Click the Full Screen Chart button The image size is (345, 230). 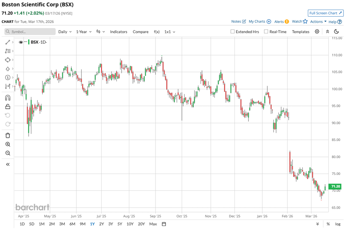325,13
